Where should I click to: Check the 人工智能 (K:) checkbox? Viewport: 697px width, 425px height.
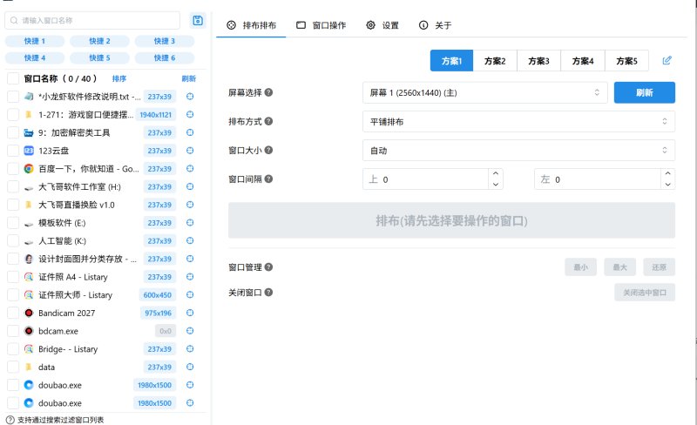[x=13, y=240]
